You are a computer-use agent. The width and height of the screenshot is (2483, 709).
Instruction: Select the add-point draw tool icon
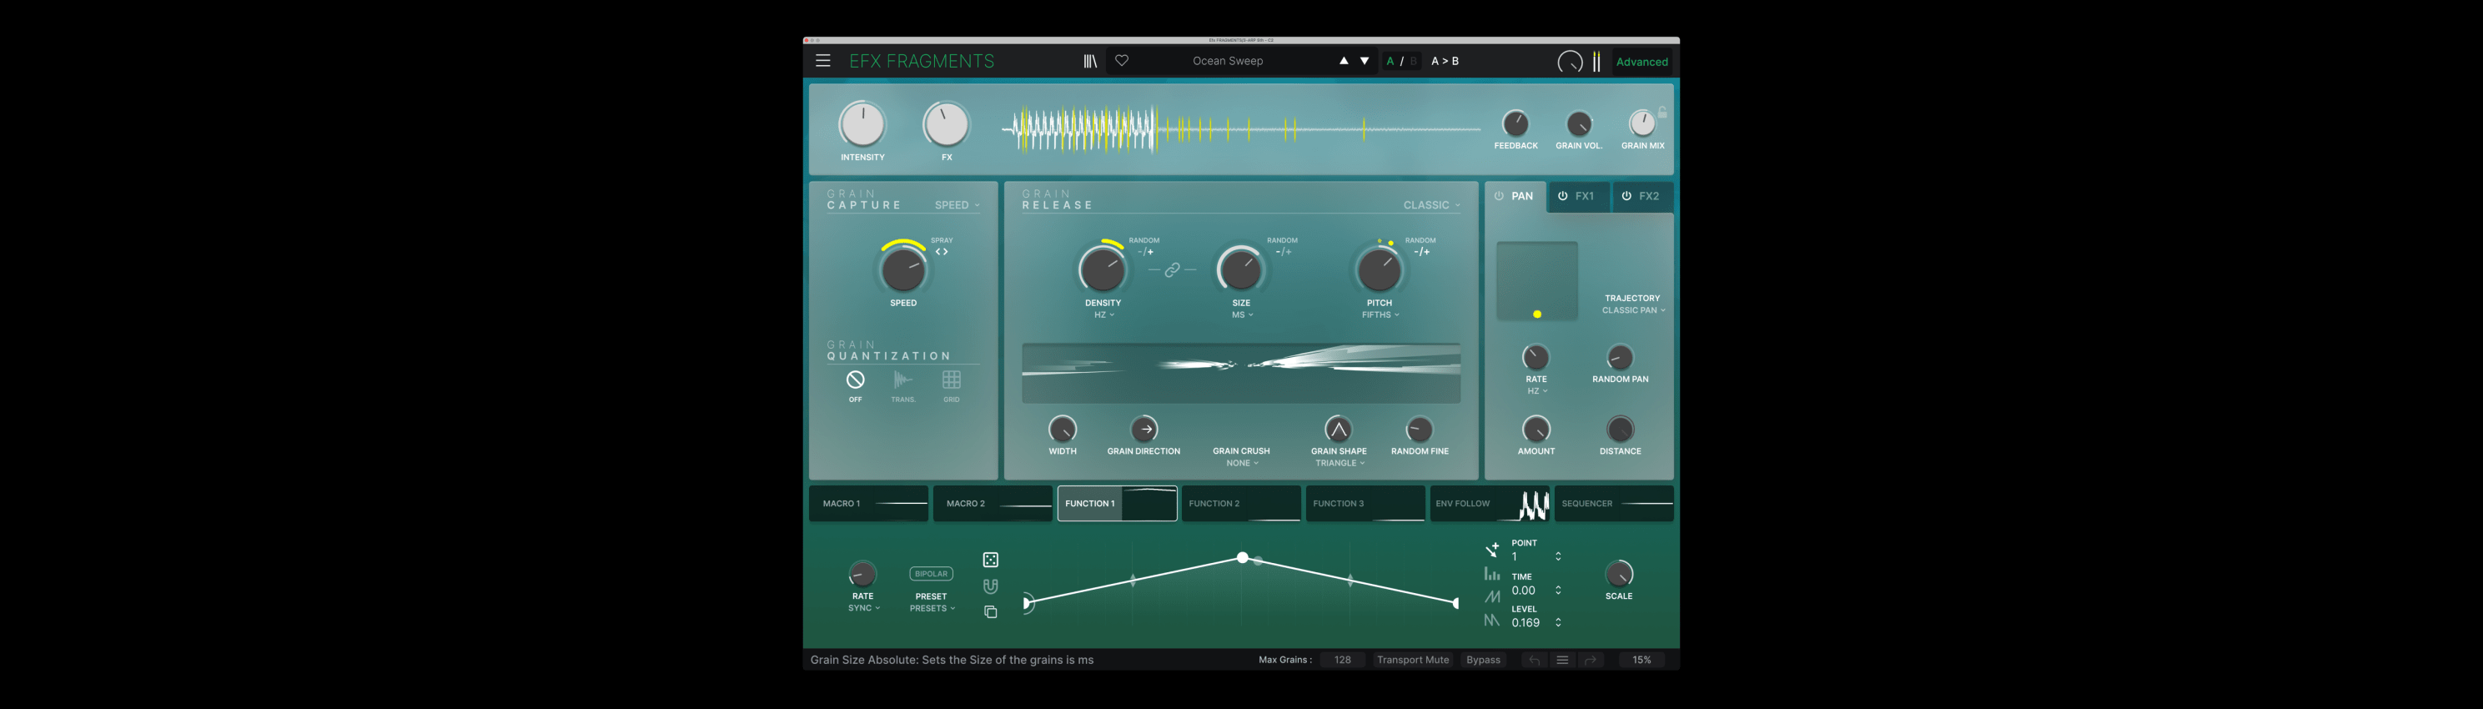pyautogui.click(x=1492, y=550)
